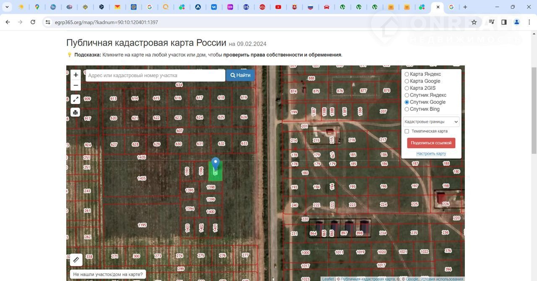This screenshot has width=537, height=281.
Task: Open Кадастровые границы dropdown
Action: 431,122
